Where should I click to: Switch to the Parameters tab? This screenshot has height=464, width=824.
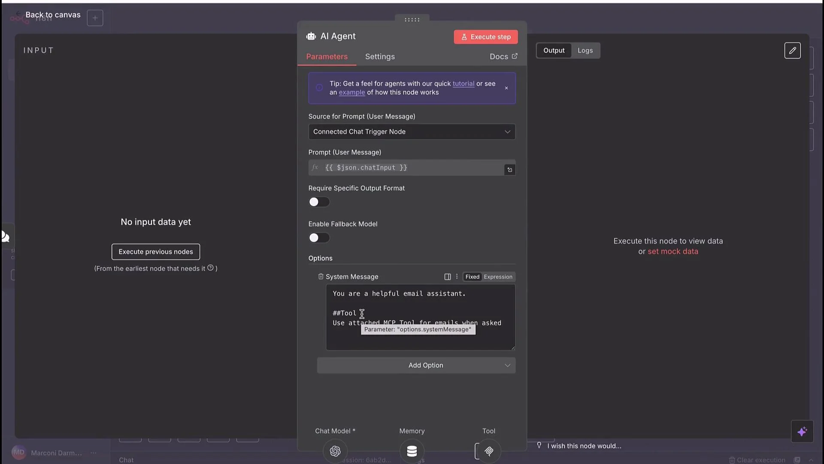[327, 57]
